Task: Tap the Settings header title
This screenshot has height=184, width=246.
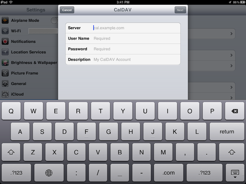Action: point(36,10)
